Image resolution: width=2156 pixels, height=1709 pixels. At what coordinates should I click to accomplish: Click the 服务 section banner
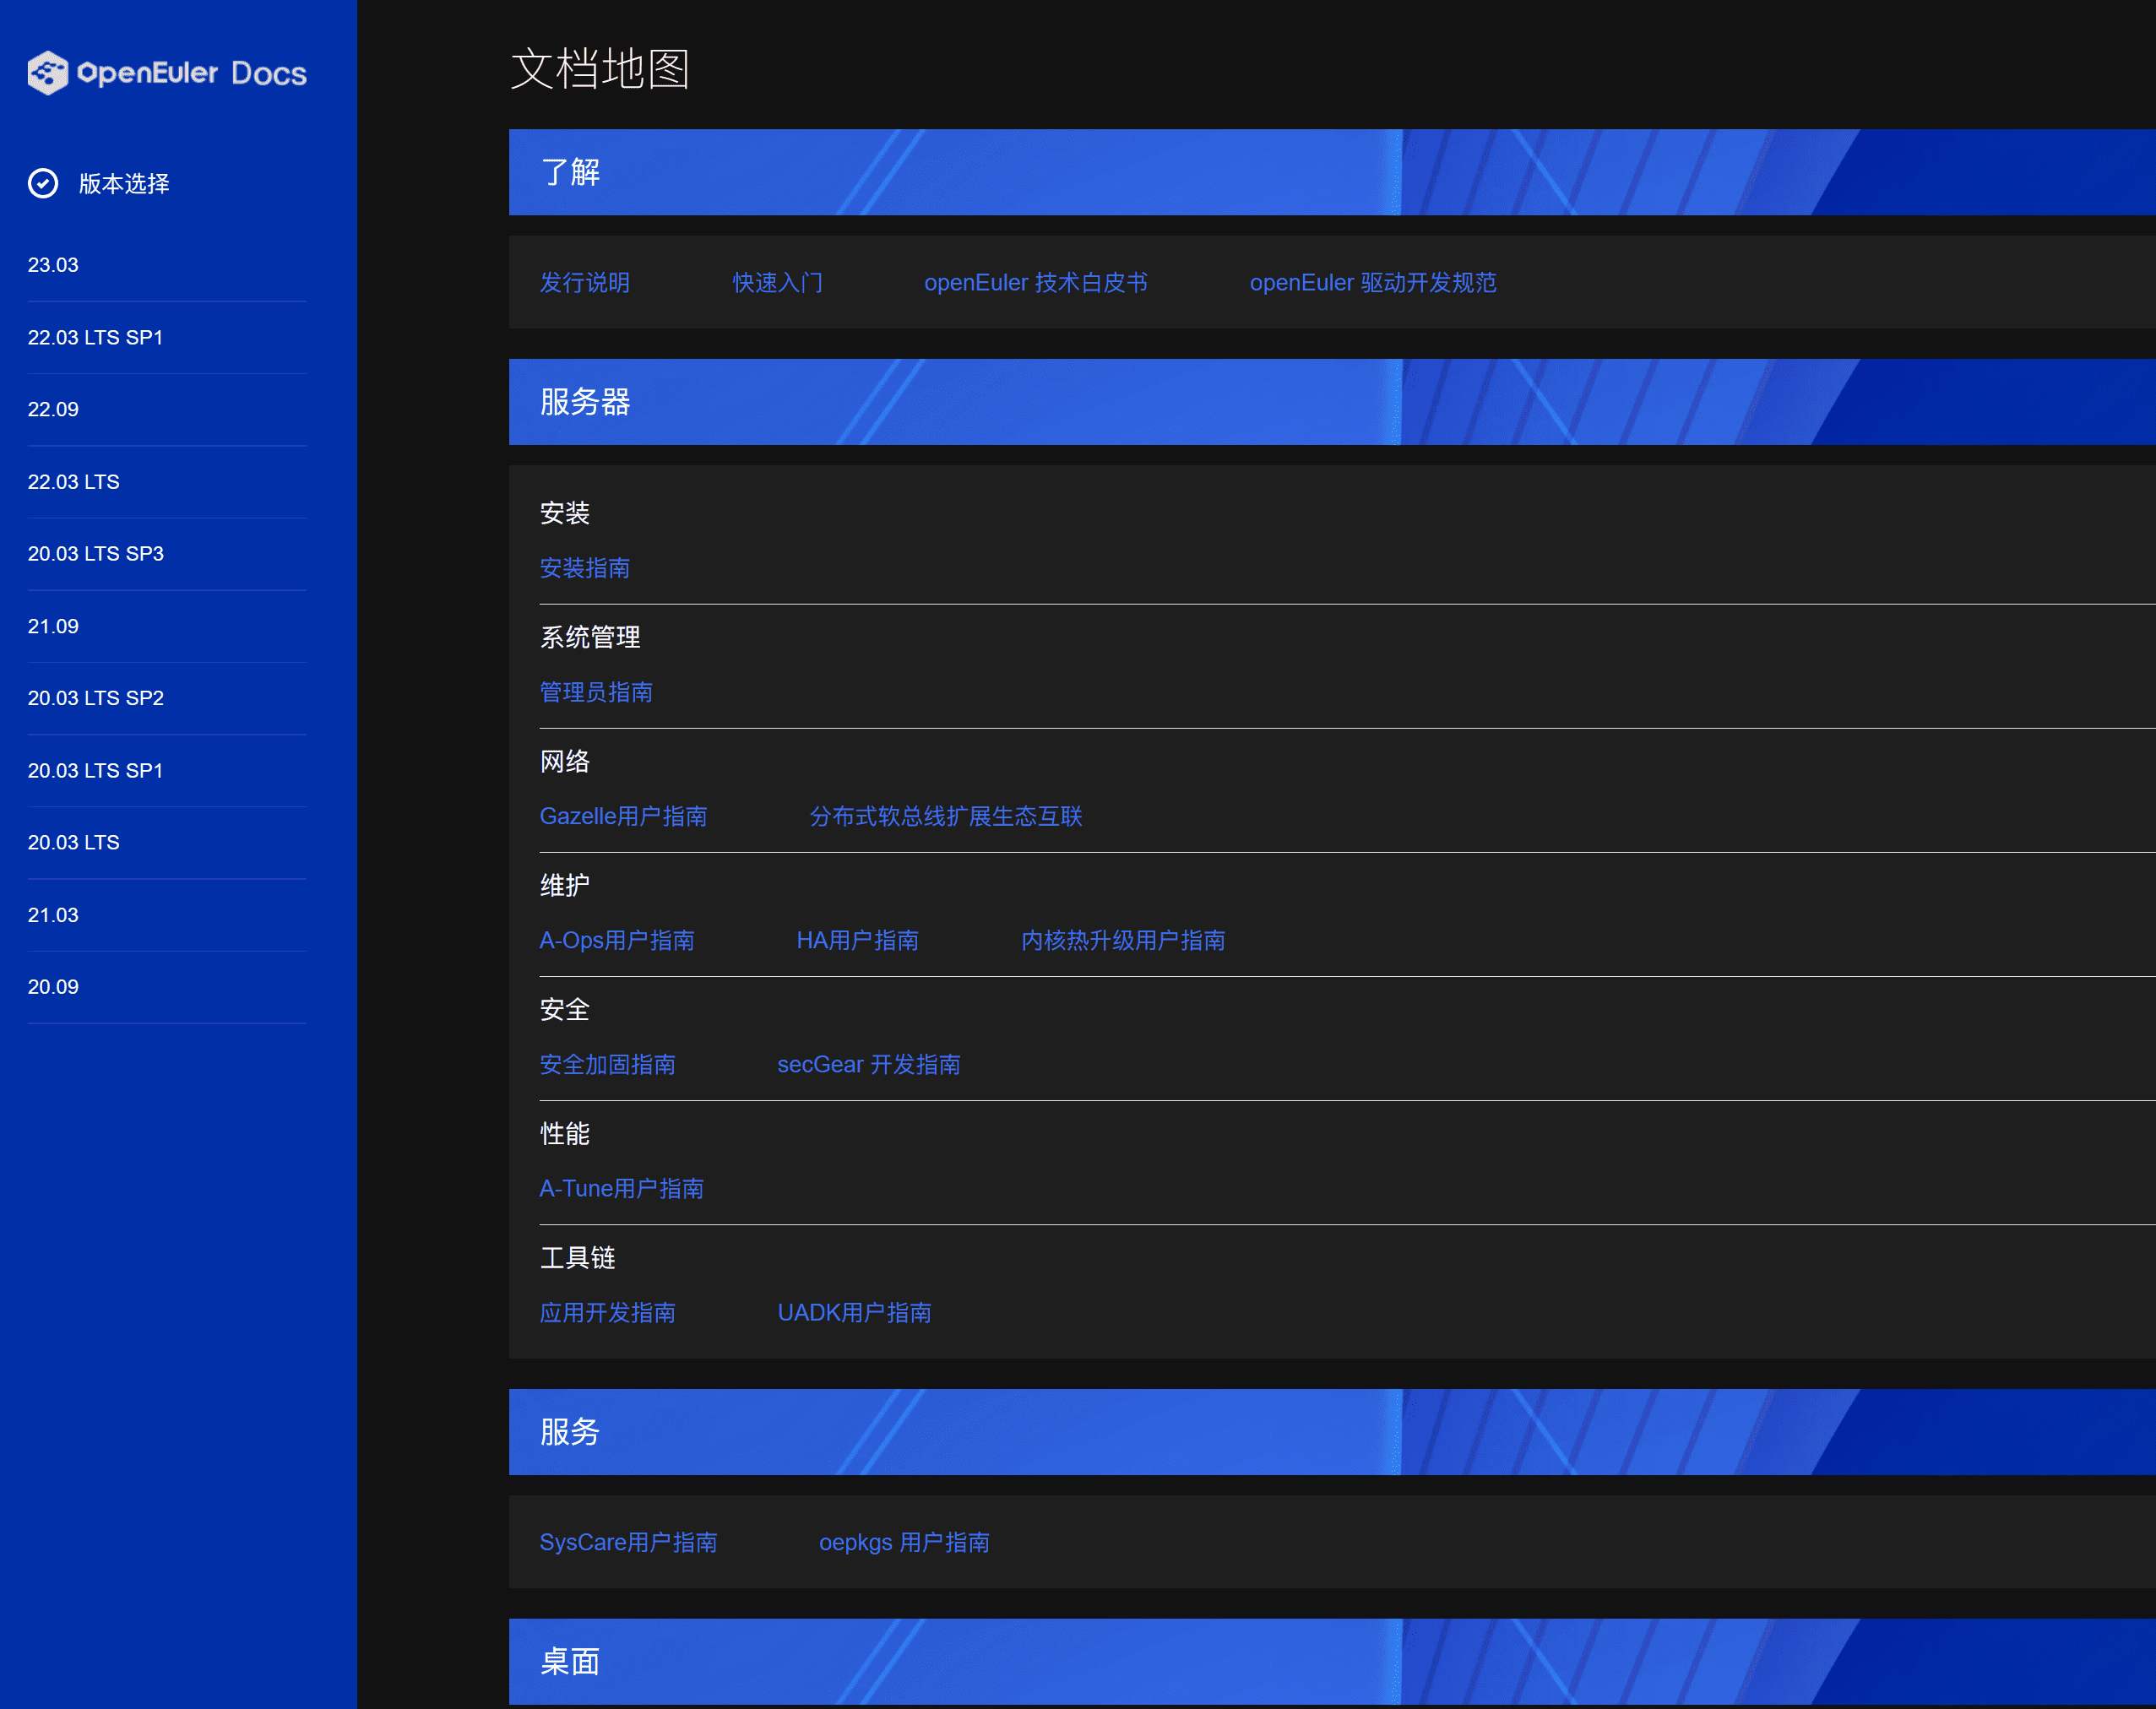pyautogui.click(x=1332, y=1432)
